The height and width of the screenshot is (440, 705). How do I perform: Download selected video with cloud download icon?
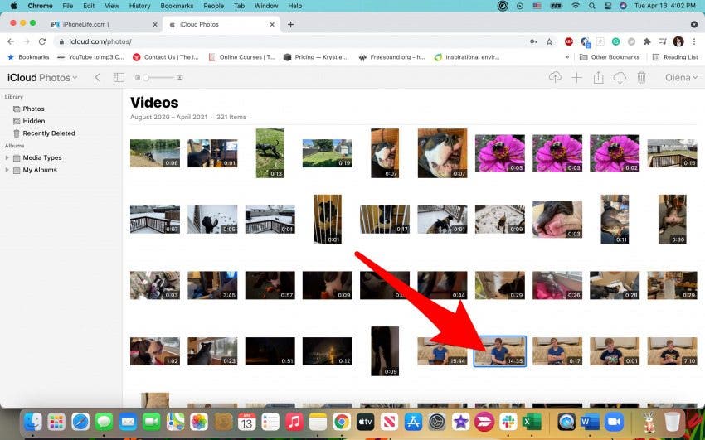click(x=620, y=78)
